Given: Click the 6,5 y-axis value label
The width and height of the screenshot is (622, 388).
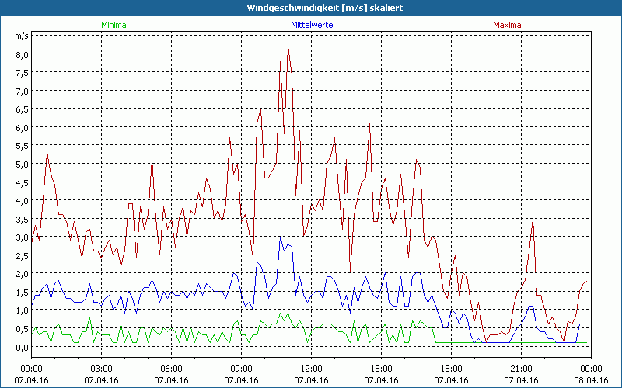Looking at the screenshot, I should (x=20, y=109).
